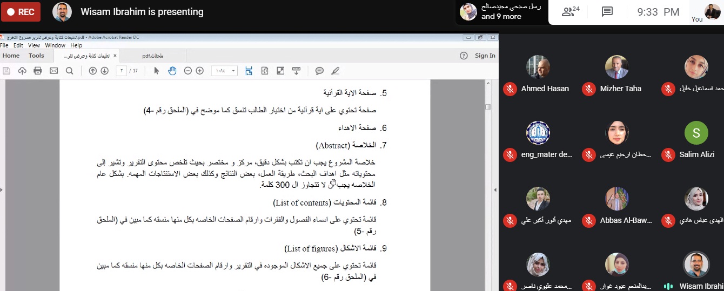The width and height of the screenshot is (724, 291).
Task: Click the 9:33 PM clock
Action: [658, 12]
